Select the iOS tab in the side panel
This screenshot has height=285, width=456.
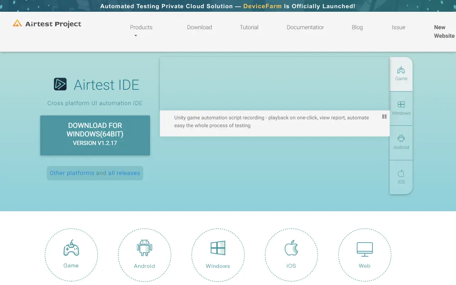401,177
